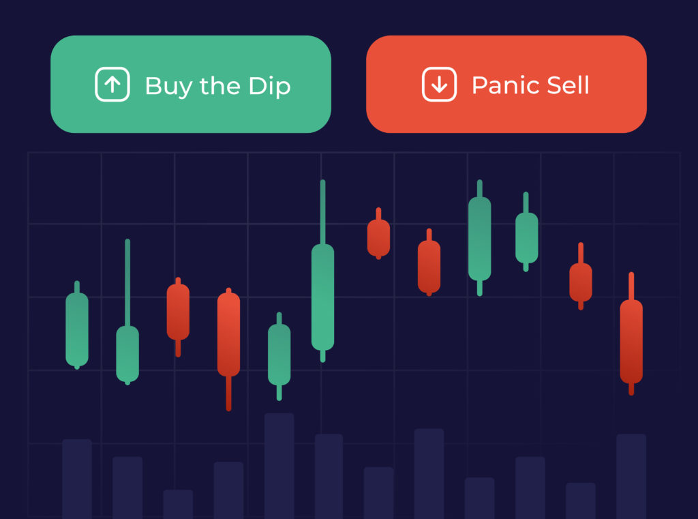Click the smallest red candle near the chart top
Image resolution: width=698 pixels, height=519 pixels.
(x=378, y=233)
